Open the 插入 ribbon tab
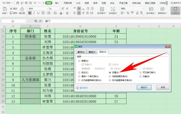 tap(57, 3)
